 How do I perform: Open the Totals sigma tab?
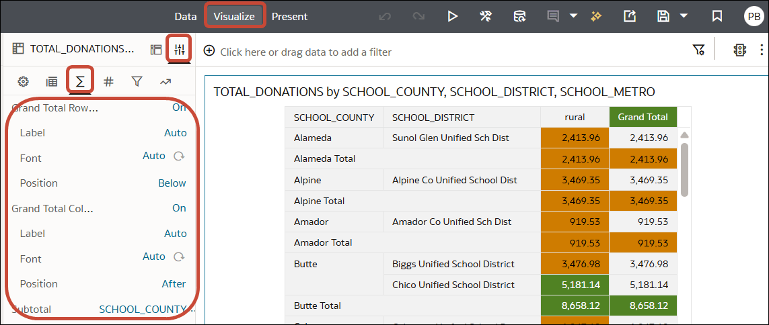[80, 82]
